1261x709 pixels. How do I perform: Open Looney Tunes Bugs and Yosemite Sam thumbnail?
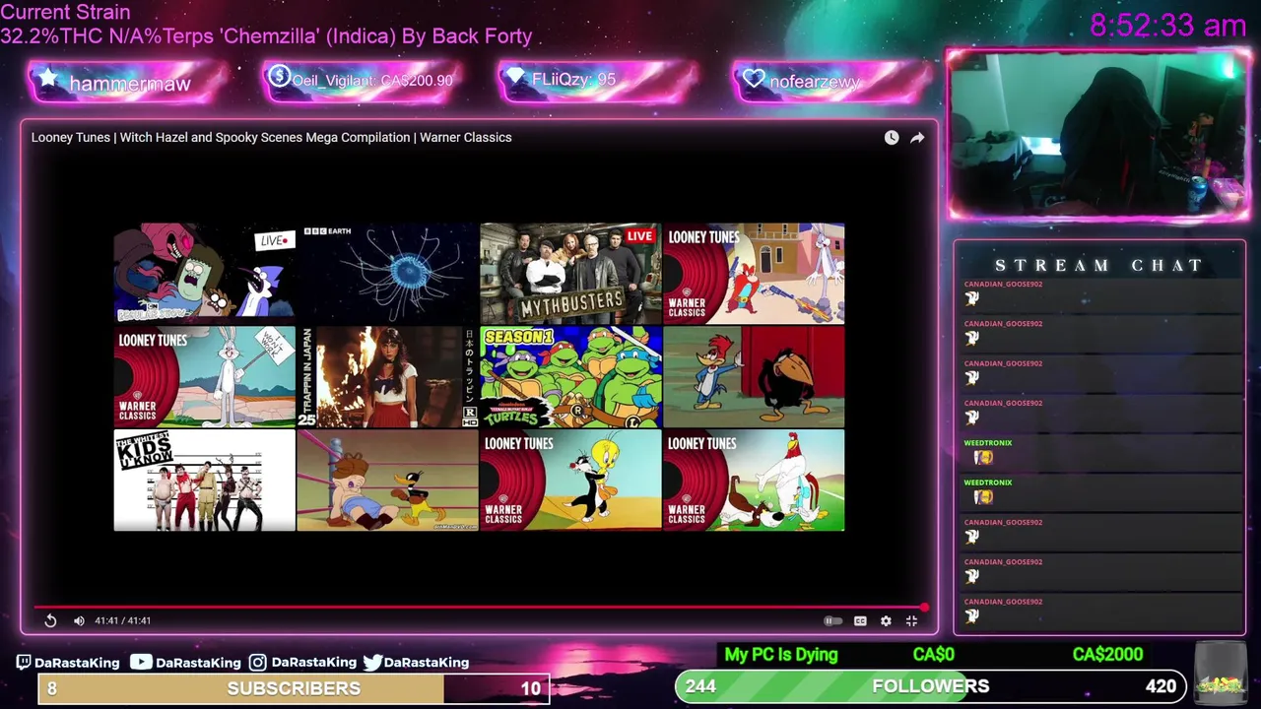(x=754, y=273)
